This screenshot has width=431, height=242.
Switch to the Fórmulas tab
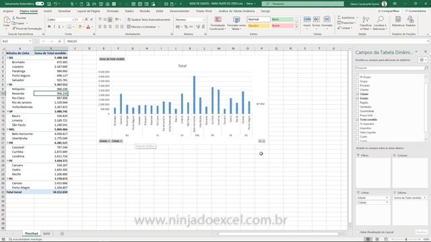(x=112, y=11)
